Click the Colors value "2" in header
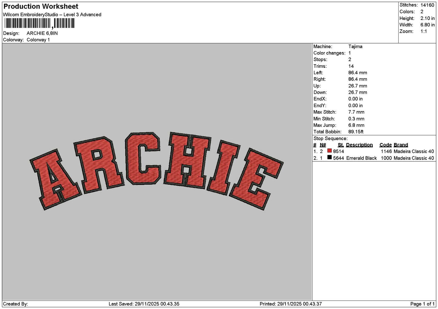This screenshot has width=438, height=309. [x=422, y=12]
